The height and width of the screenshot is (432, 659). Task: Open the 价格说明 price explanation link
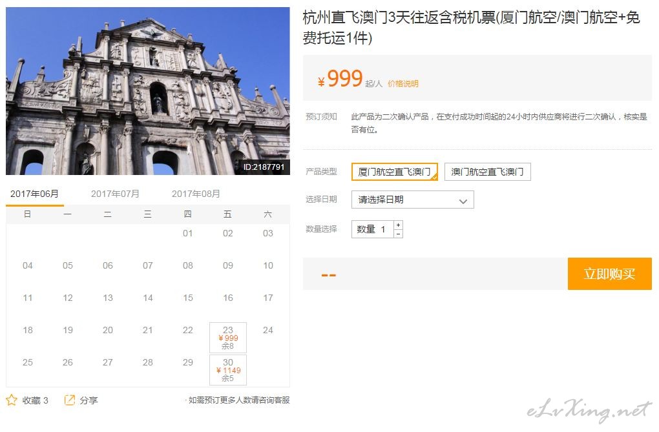[x=403, y=84]
